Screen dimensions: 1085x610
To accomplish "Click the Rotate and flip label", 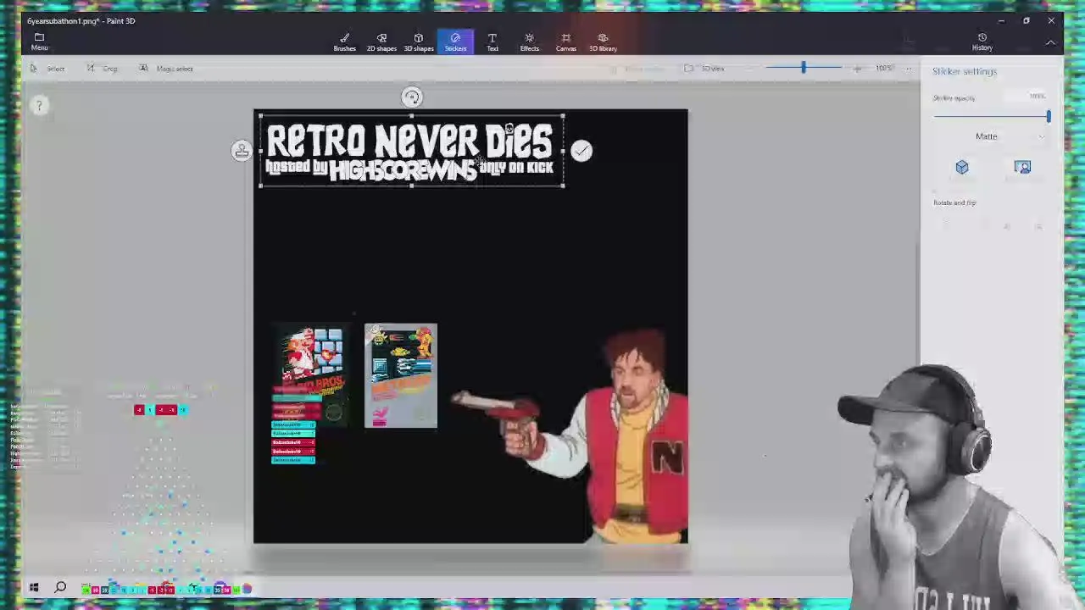I will [954, 202].
